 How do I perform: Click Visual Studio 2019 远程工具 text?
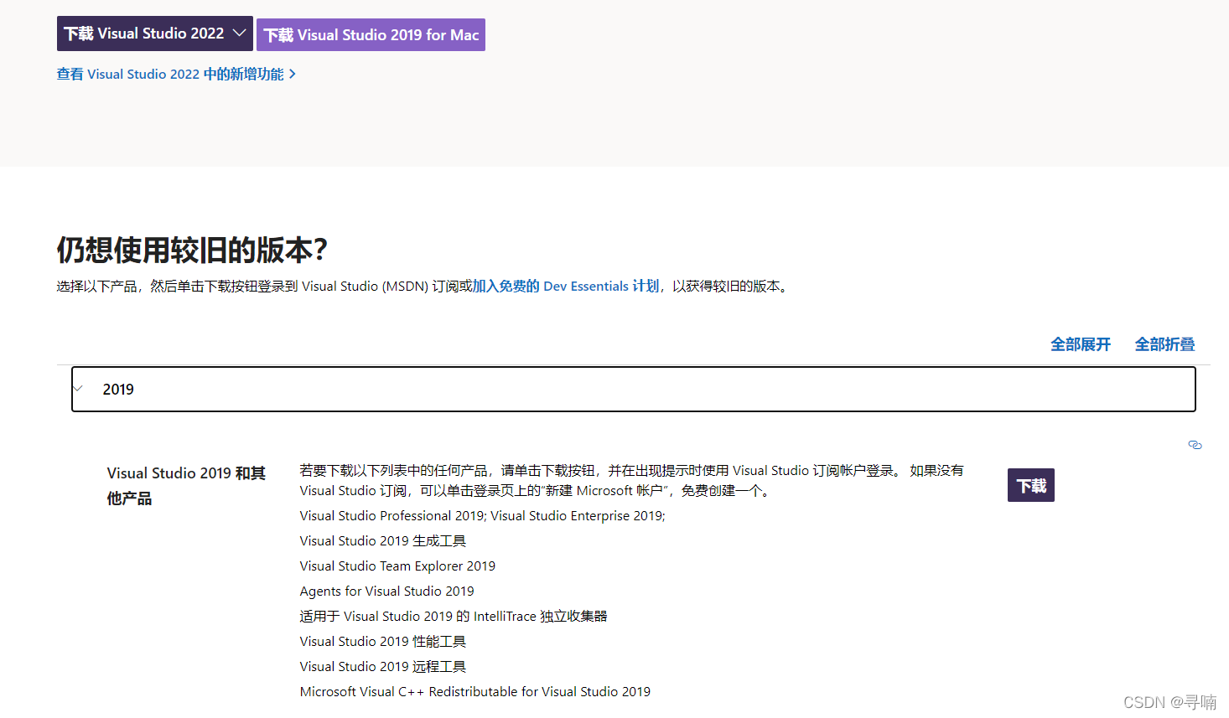tap(383, 667)
